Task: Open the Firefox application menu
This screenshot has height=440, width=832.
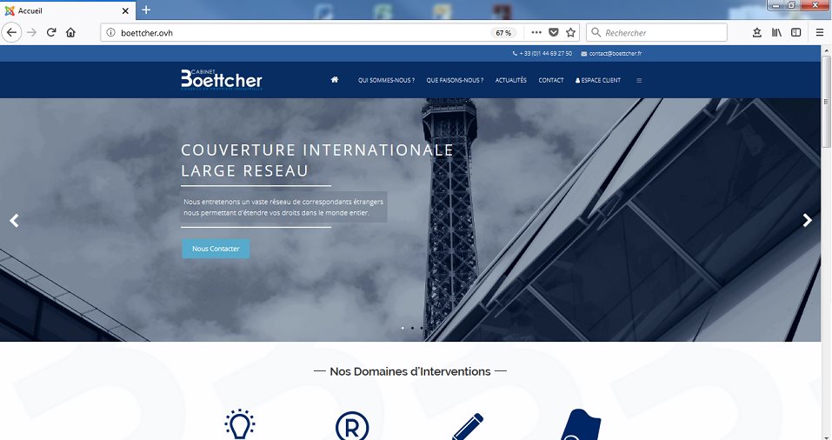Action: (x=819, y=32)
